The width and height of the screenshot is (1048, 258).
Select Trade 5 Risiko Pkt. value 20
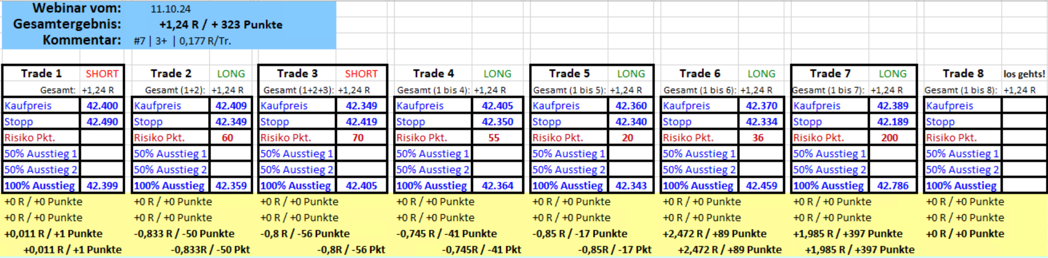(x=628, y=138)
